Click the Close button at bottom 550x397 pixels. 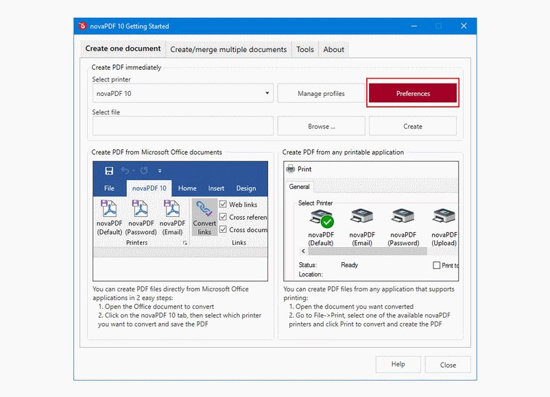448,365
